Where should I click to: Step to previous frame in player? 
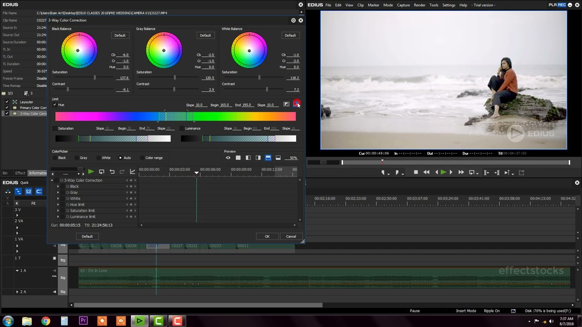[x=436, y=172]
